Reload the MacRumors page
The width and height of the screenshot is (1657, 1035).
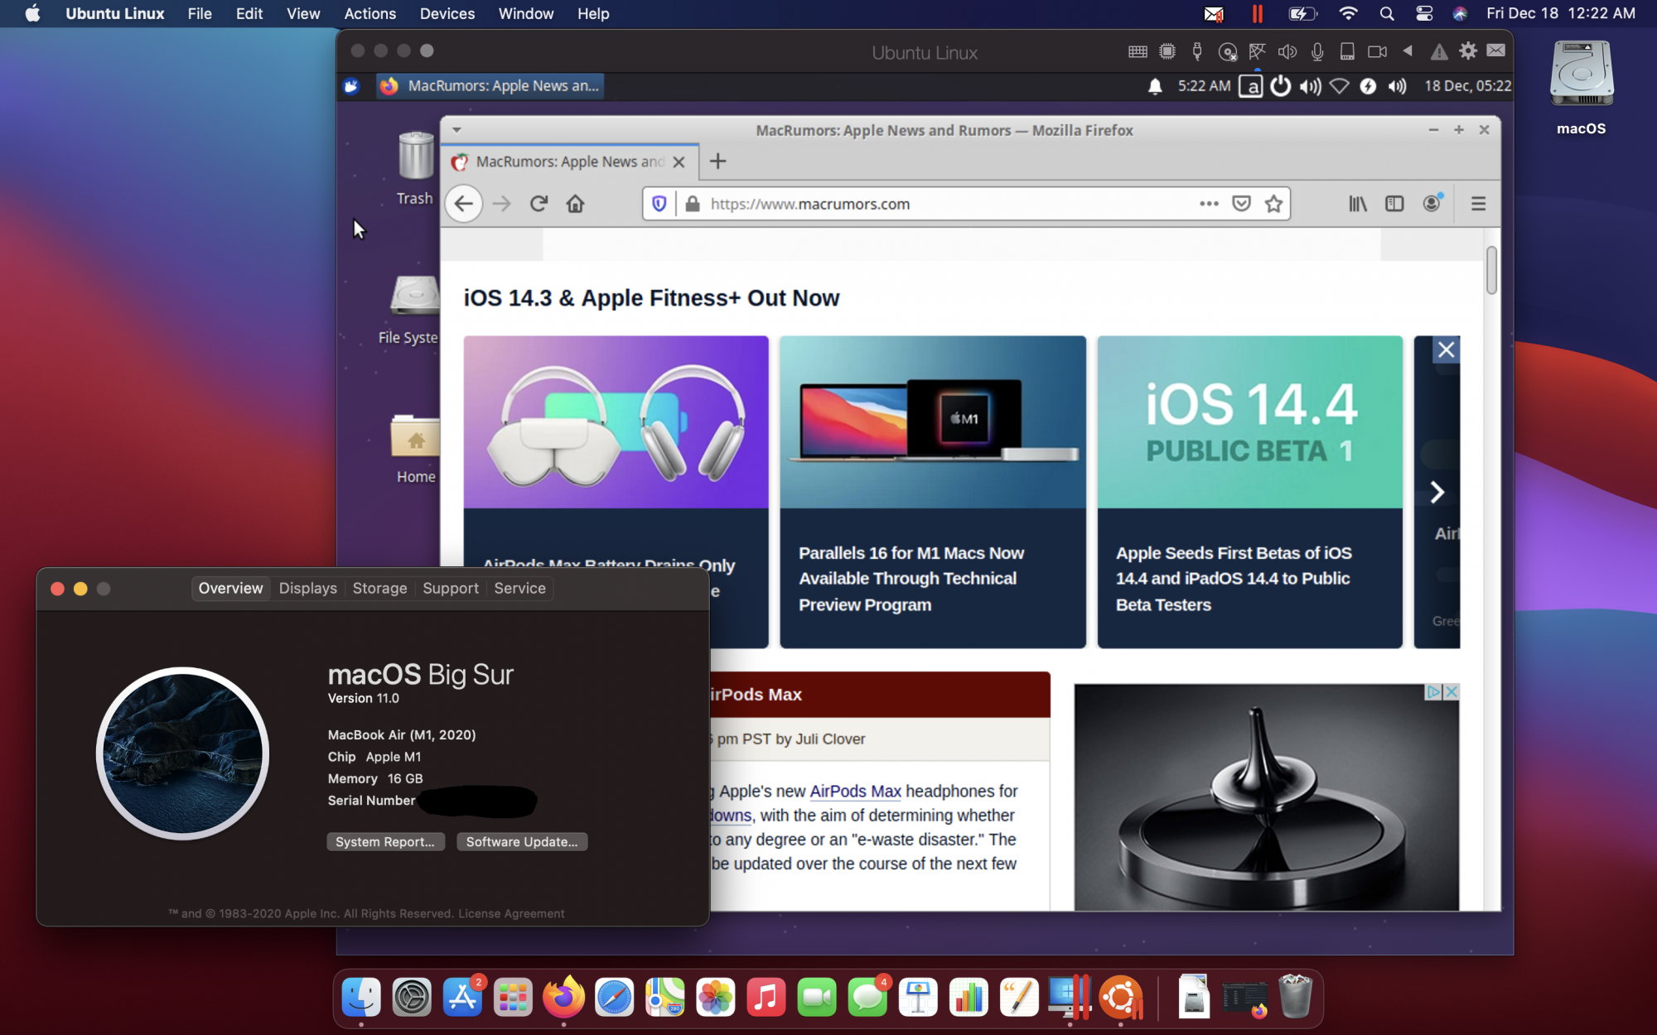539,204
